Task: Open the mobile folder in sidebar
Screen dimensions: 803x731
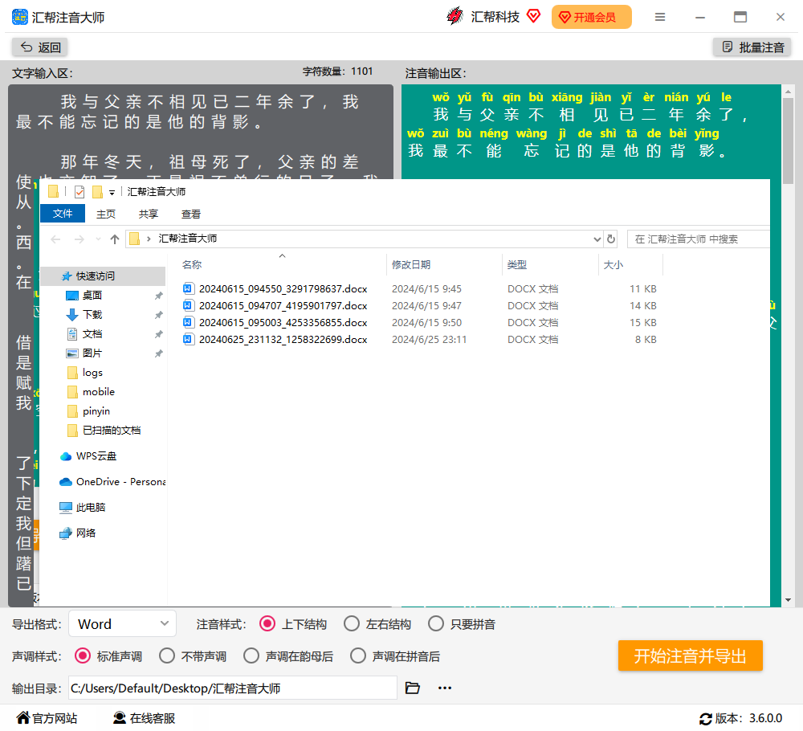Action: coord(98,392)
